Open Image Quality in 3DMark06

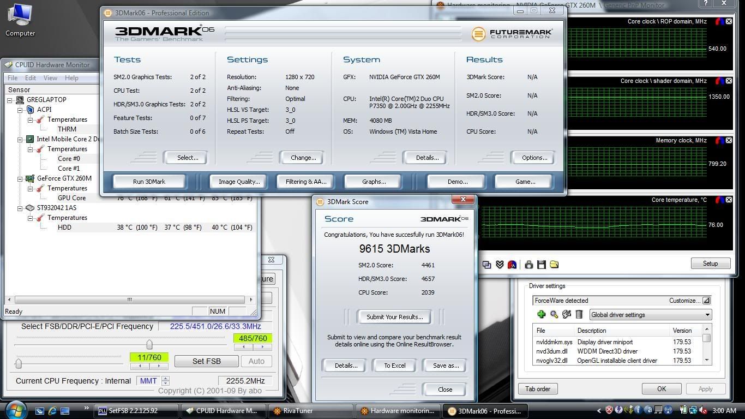pyautogui.click(x=239, y=182)
